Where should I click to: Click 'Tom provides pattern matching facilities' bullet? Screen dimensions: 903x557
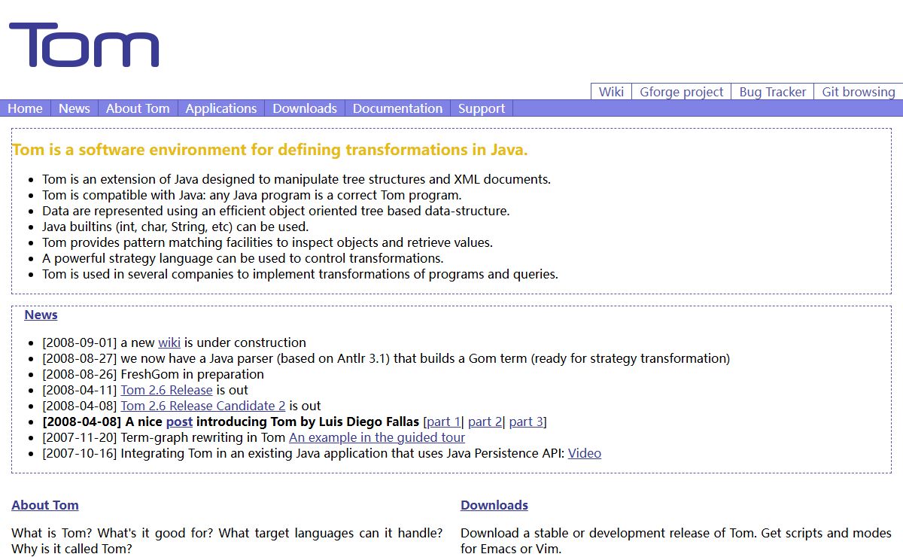(x=267, y=242)
